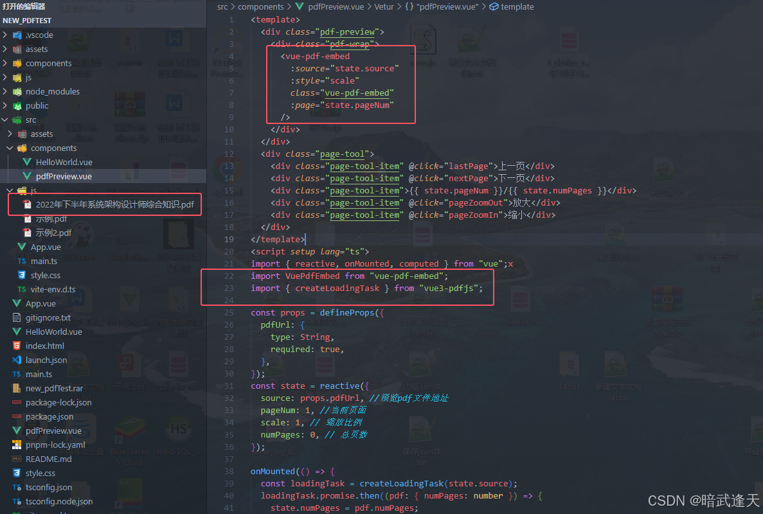This screenshot has height=514, width=763.
Task: Click line number 38 in gutter
Action: [229, 471]
